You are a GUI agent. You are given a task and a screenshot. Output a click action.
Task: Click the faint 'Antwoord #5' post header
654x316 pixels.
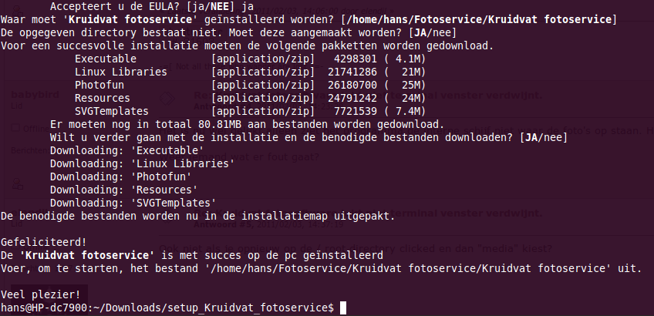click(x=224, y=225)
